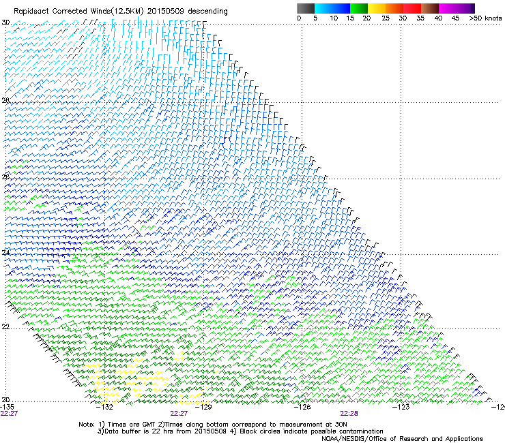Click the longitude label '-126'

(302, 407)
